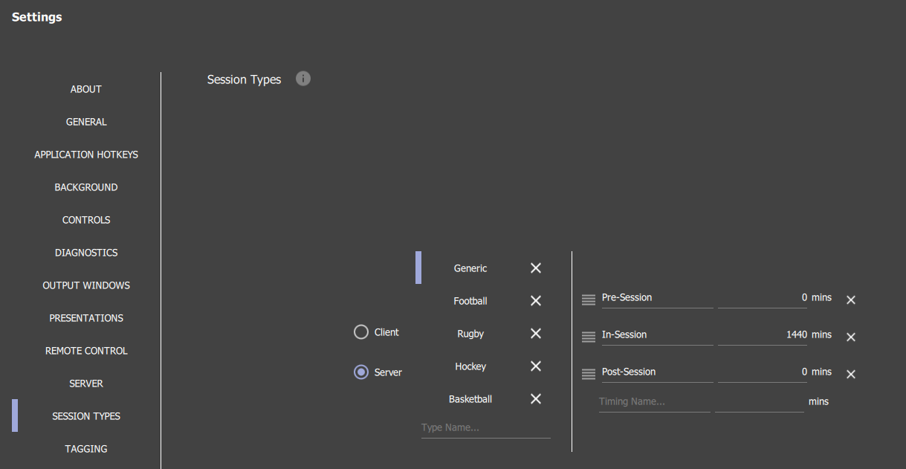
Task: Click the Type Name input field
Action: (485, 428)
